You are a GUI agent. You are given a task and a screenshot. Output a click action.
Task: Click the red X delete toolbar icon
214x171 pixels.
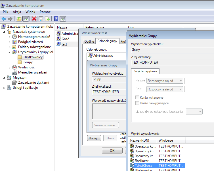[34, 19]
